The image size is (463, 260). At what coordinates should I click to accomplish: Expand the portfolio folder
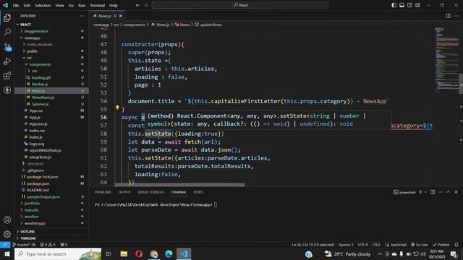(x=51, y=203)
